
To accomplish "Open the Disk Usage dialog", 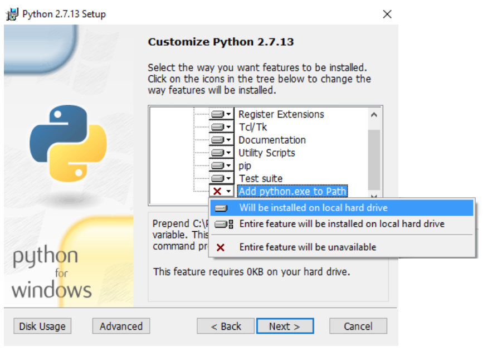I will [x=42, y=326].
